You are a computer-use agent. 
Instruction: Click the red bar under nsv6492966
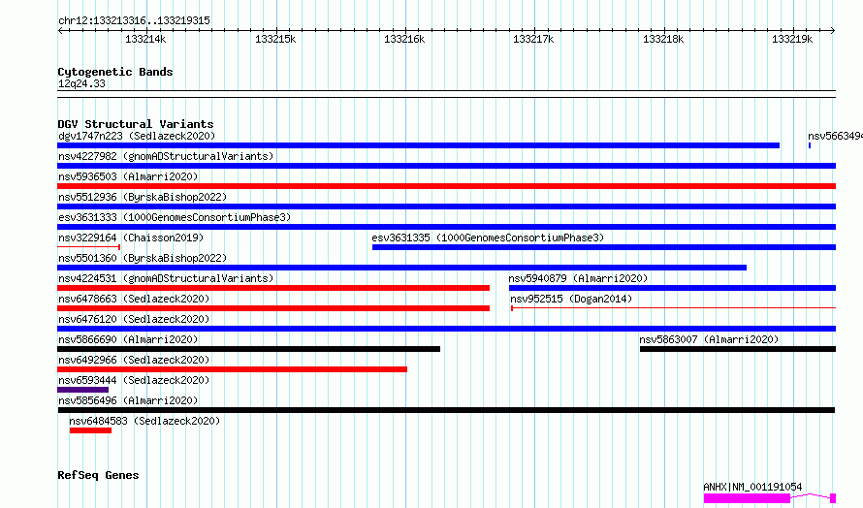click(x=233, y=369)
